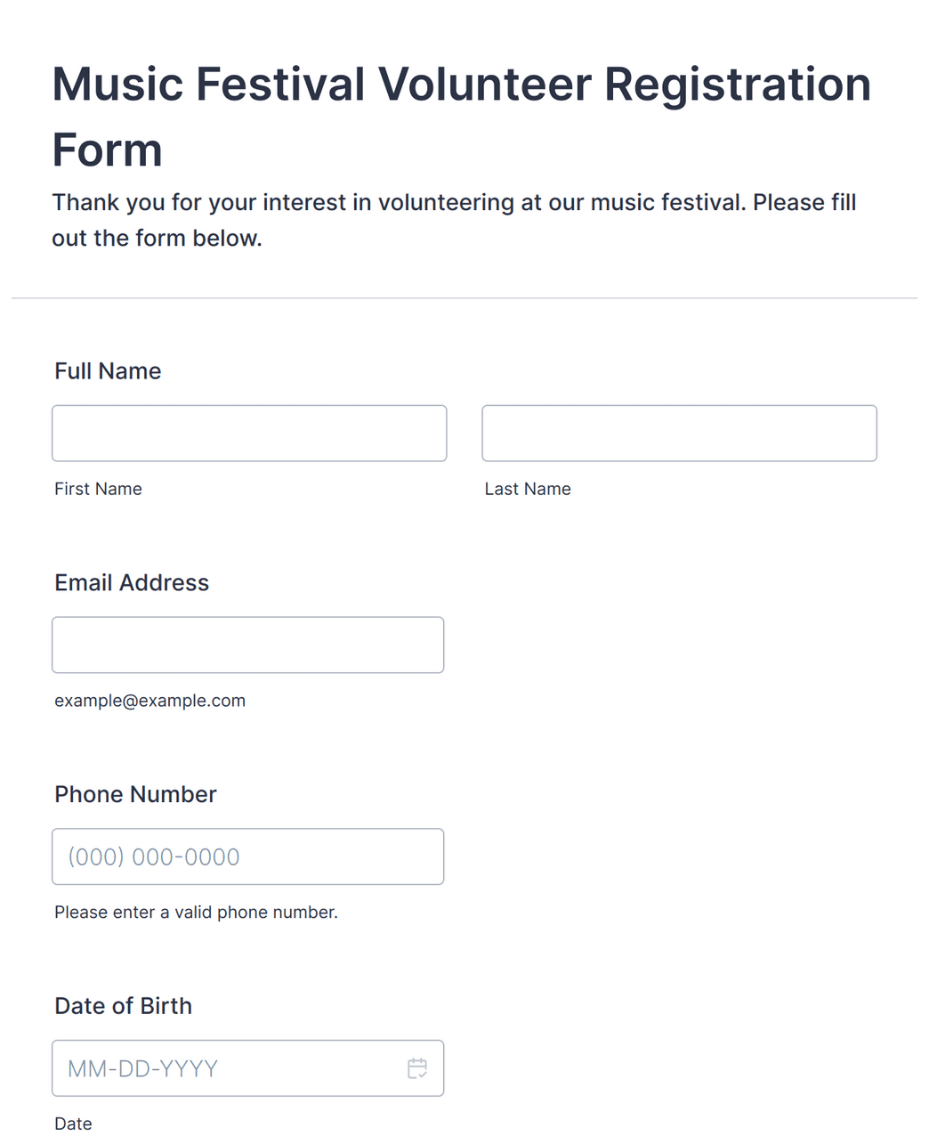
Task: Click into the Email Address field
Action: (x=247, y=645)
